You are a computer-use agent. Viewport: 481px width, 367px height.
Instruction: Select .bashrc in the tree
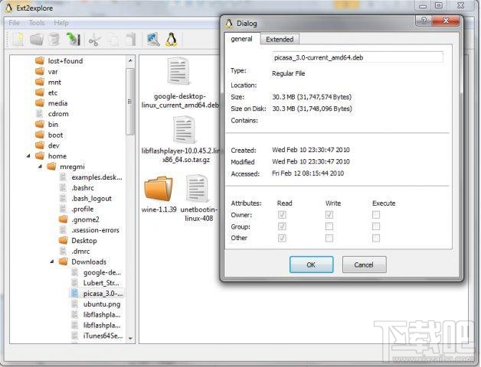(83, 188)
